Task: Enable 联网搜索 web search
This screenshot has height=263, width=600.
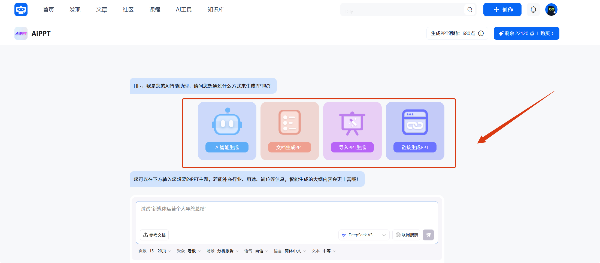Action: pyautogui.click(x=406, y=235)
